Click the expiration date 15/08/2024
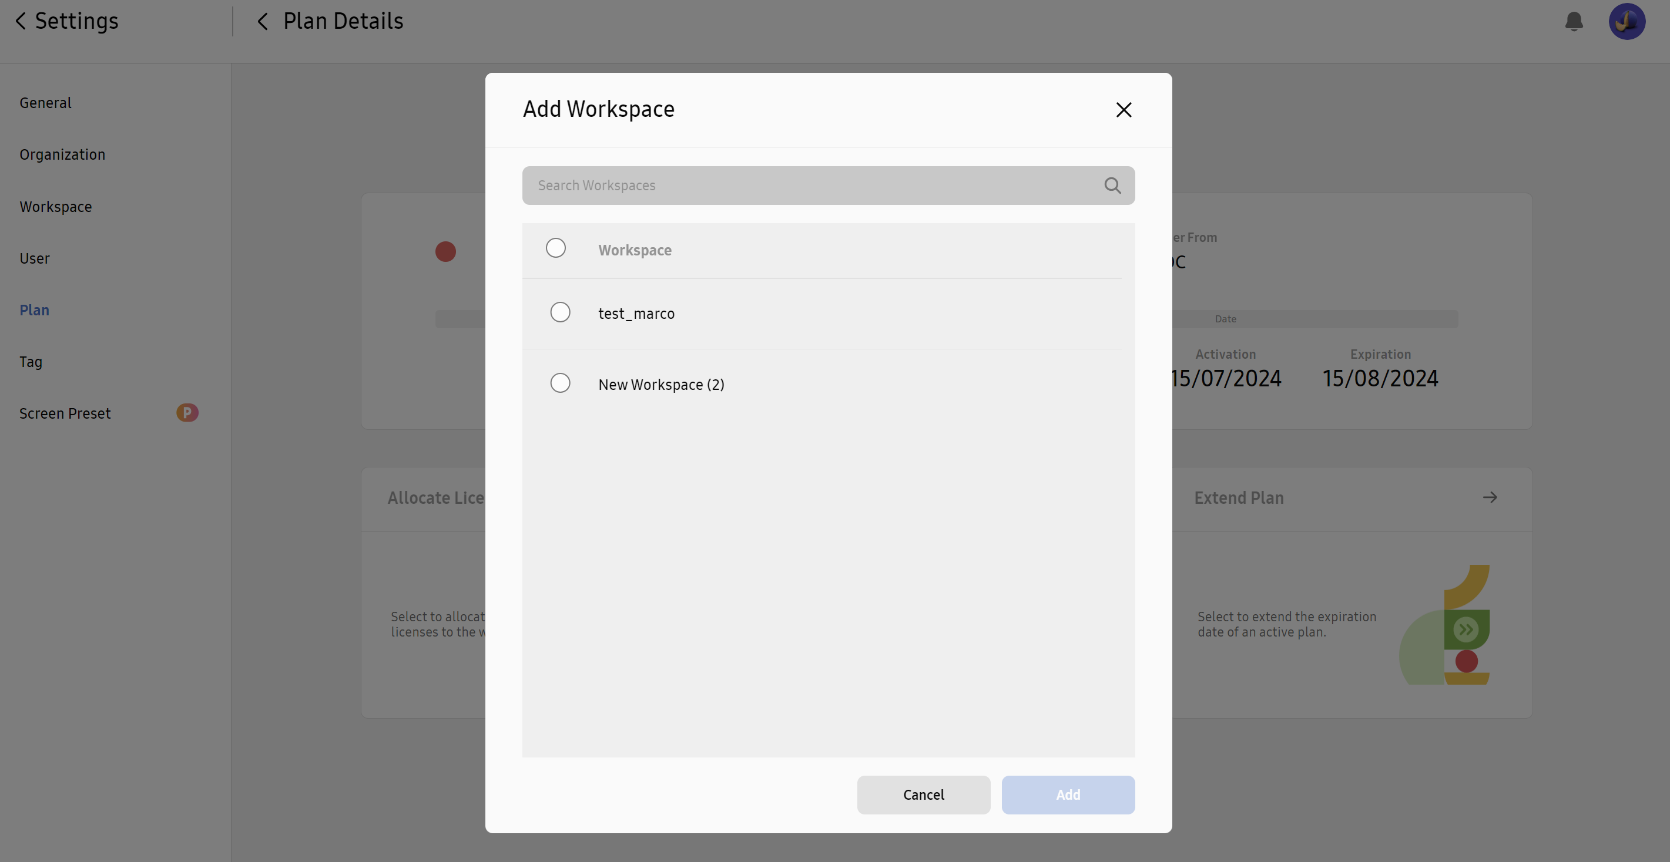 [1380, 378]
